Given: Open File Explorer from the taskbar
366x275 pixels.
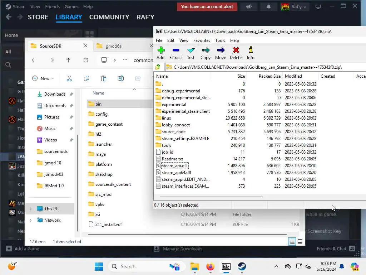Looking at the screenshot, I should pos(194,266).
